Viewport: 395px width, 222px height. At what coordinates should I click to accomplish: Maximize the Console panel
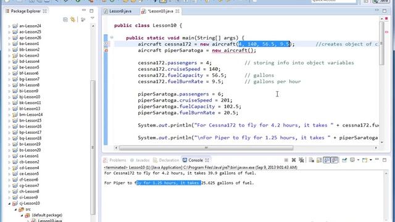(x=385, y=160)
